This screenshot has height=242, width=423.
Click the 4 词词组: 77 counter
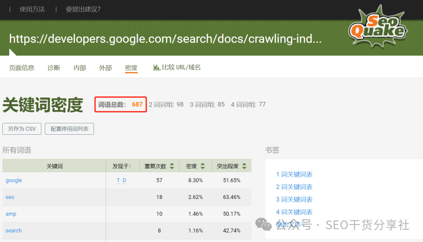248,105
